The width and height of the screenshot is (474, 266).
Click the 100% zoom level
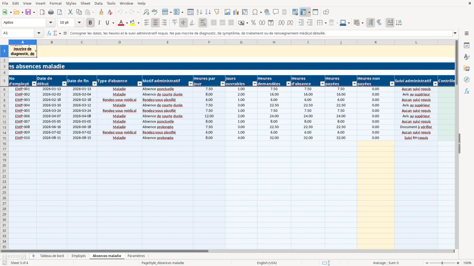tap(467, 263)
